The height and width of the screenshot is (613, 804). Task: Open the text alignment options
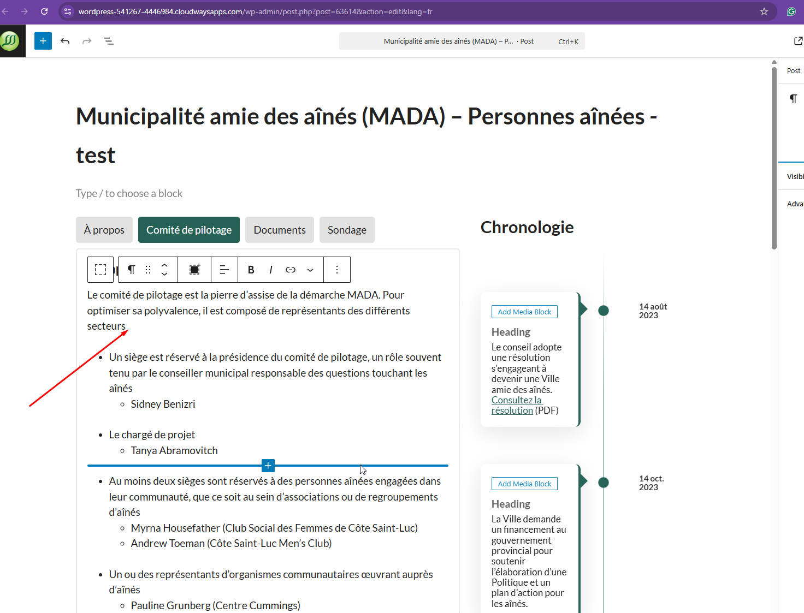(224, 270)
